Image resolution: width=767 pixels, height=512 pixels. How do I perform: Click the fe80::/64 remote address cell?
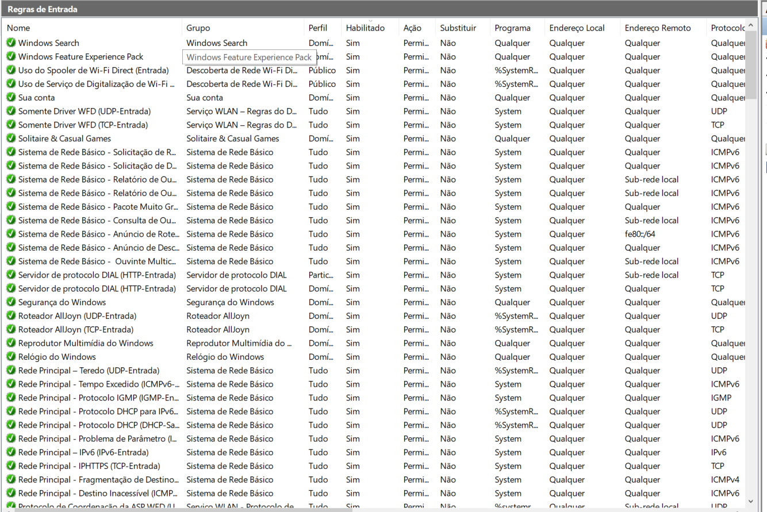point(640,234)
